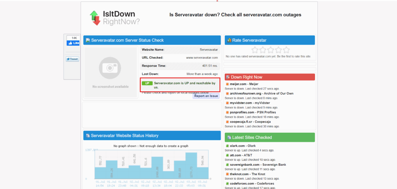This screenshot has height=189, width=397.
Task: Click the orange icon beside coopecaja.fi.cr
Action: coord(227,122)
